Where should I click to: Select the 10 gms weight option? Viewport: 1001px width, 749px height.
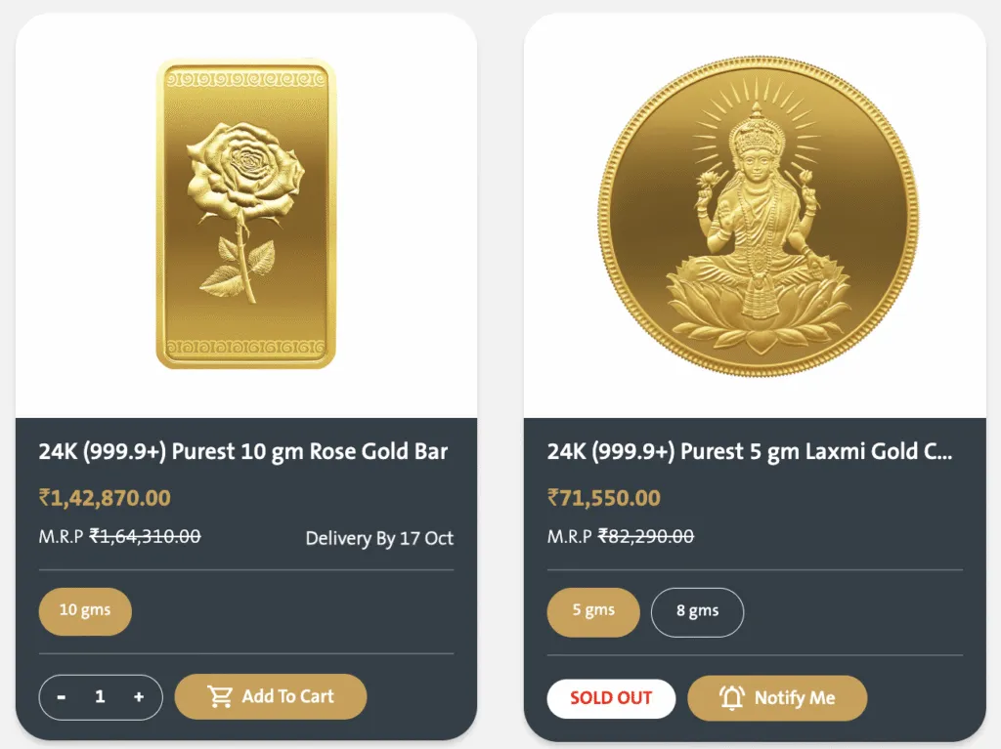tap(85, 610)
